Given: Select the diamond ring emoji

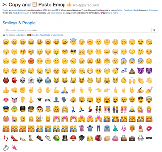Looking at the screenshot, I should 6,148.
